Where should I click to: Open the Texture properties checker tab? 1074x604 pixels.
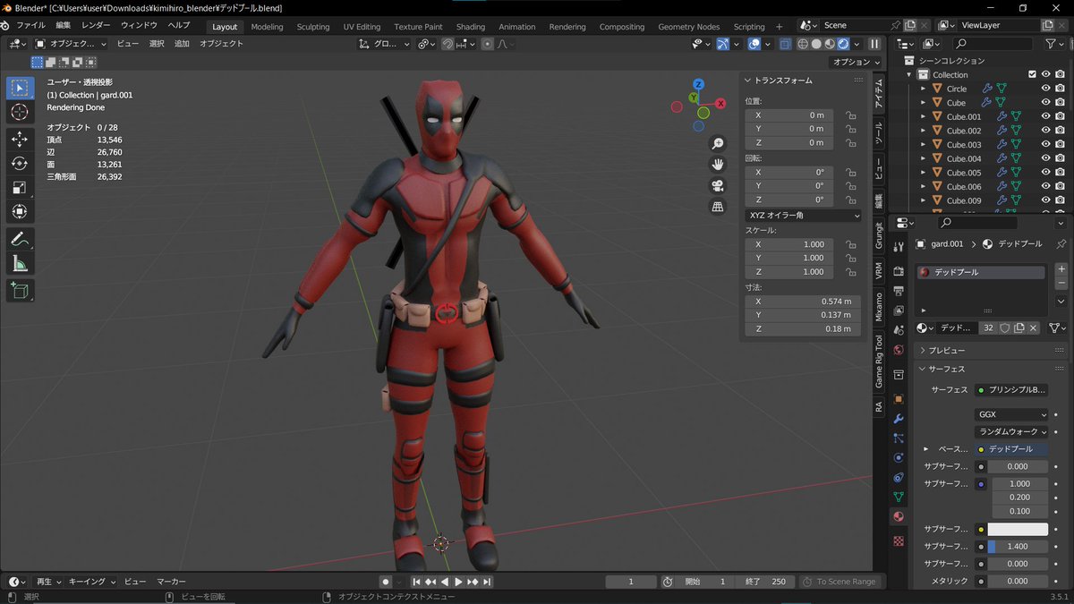click(899, 540)
